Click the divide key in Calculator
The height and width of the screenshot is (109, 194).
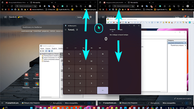pos(103,61)
